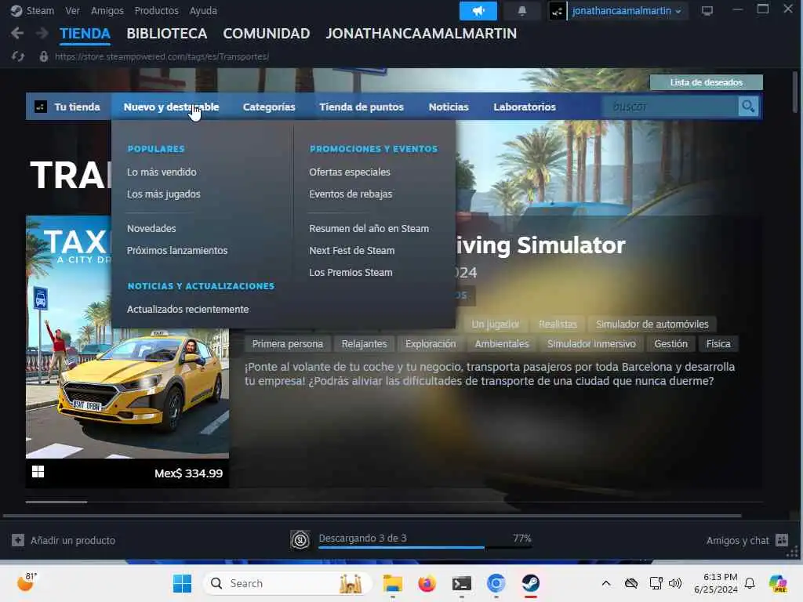Open the notifications bell in Steam
Screen dimensions: 803x602
point(521,11)
